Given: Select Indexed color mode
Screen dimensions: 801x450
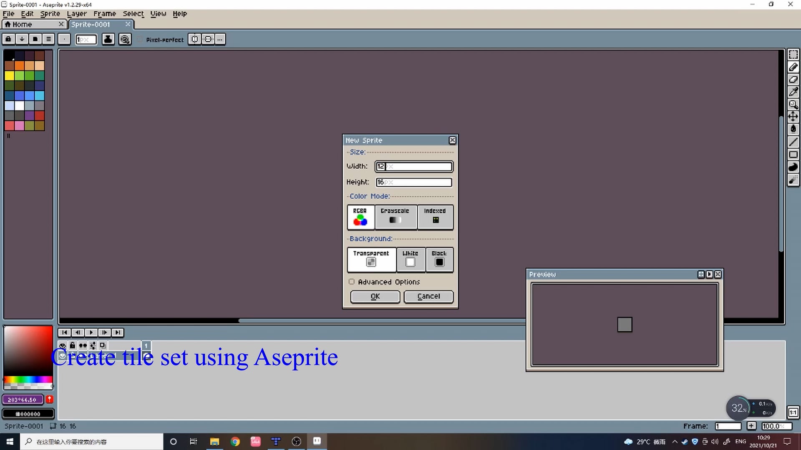Looking at the screenshot, I should point(435,217).
